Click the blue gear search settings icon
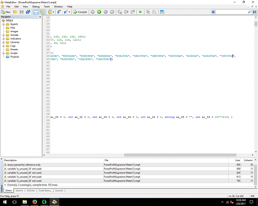This screenshot has height=206, width=258. [x=213, y=12]
